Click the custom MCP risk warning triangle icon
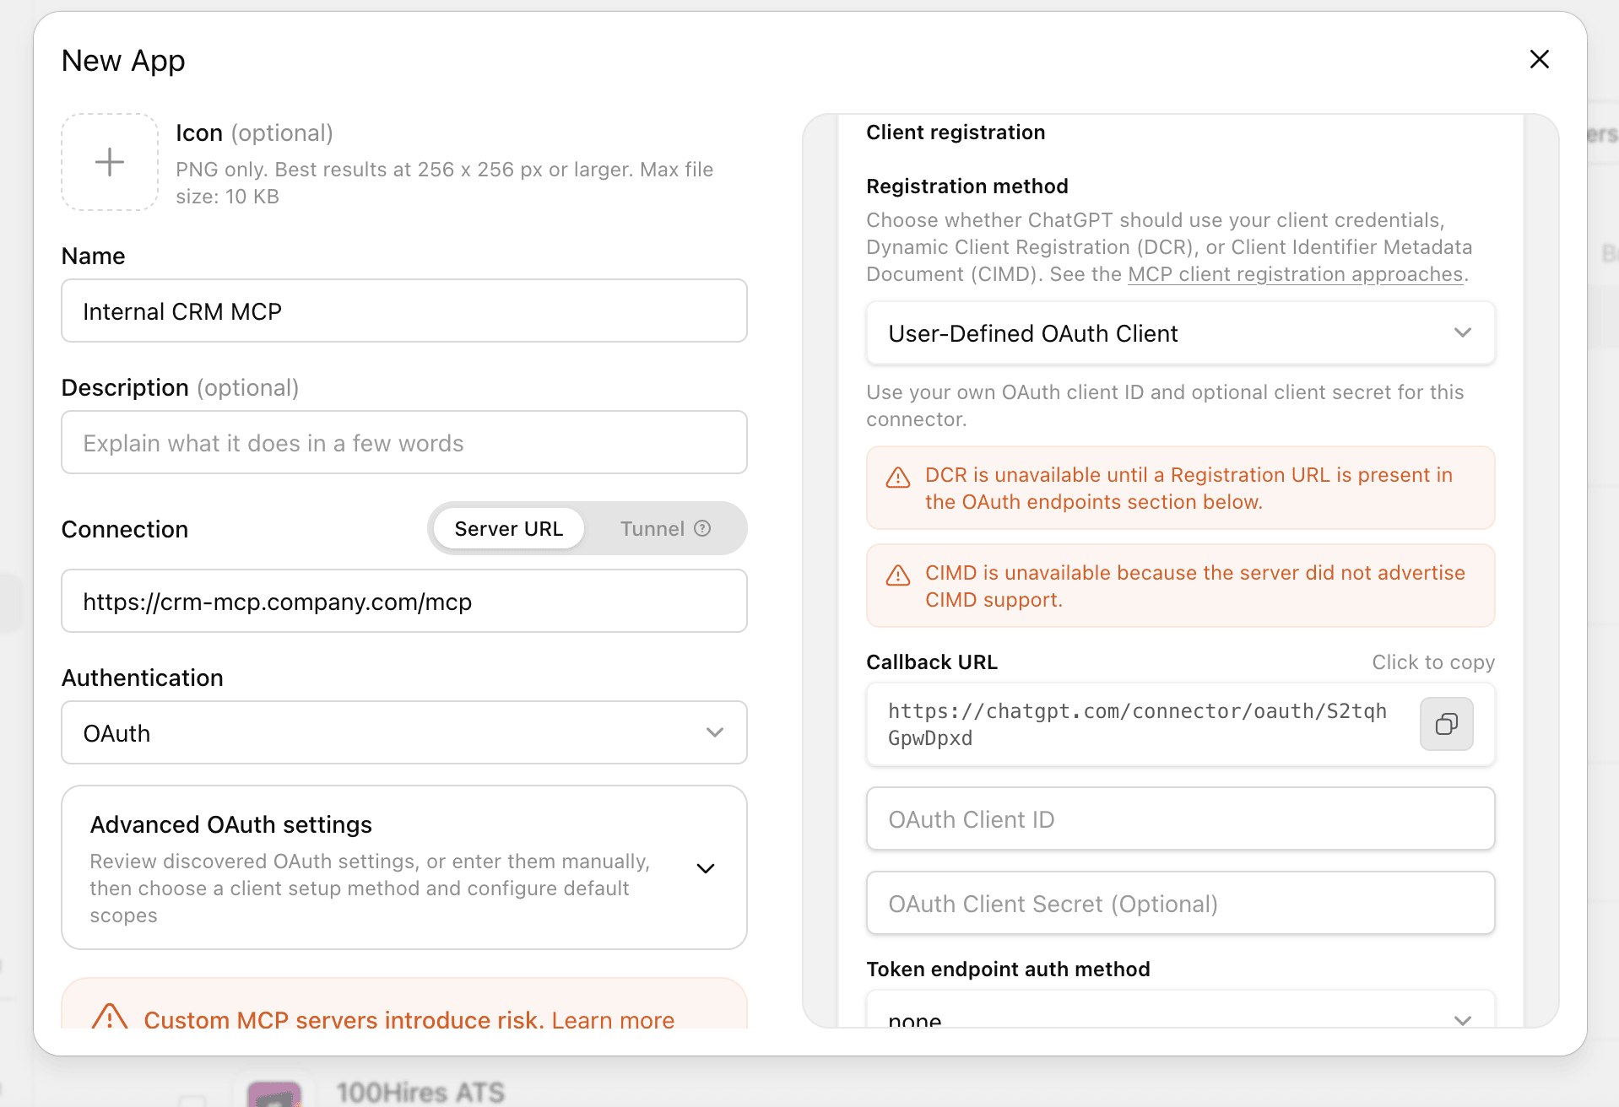 (x=110, y=1018)
